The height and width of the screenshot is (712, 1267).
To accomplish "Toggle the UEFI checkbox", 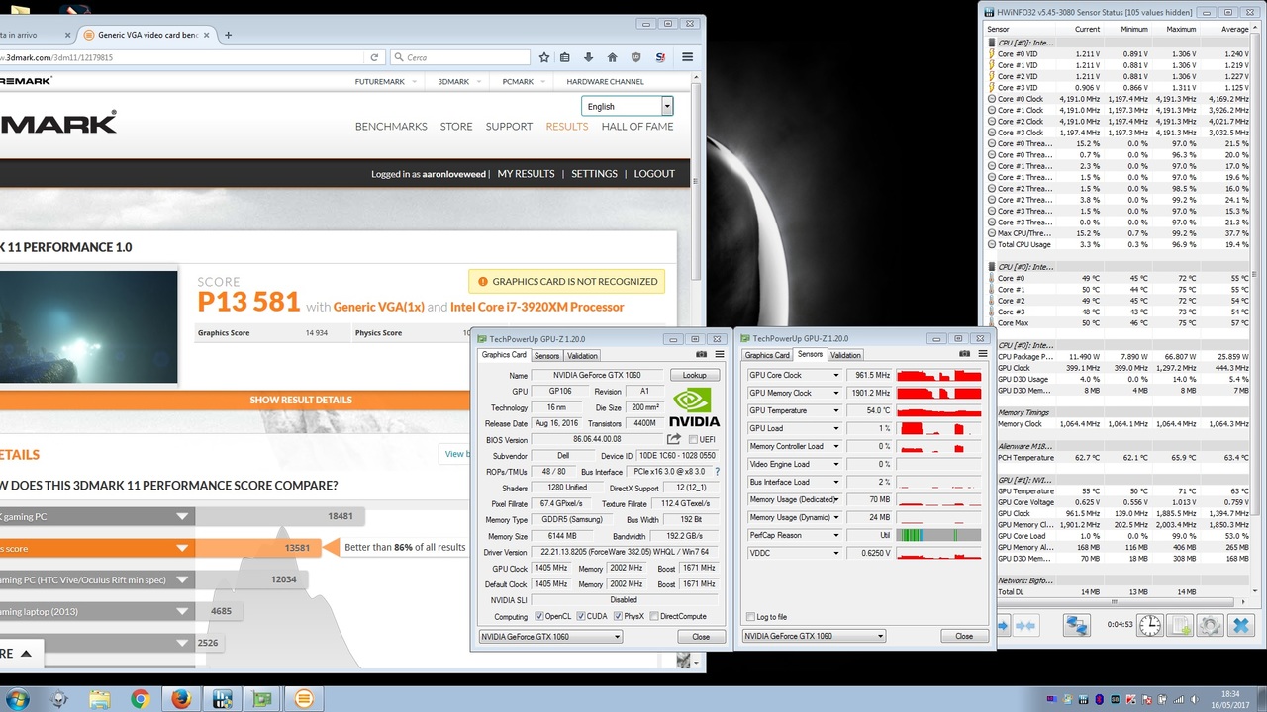I will pyautogui.click(x=693, y=440).
